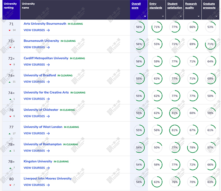The image size is (221, 191).
Task: Click 71% entry standards for Arts University Bournemouth
Action: [157, 27]
